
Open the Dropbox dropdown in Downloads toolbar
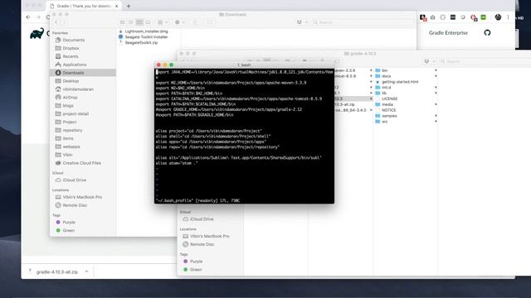coord(302,22)
